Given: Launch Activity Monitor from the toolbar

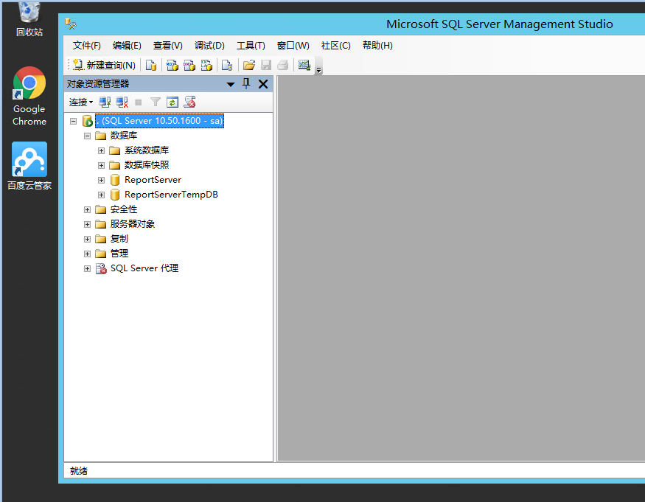Looking at the screenshot, I should click(x=304, y=65).
